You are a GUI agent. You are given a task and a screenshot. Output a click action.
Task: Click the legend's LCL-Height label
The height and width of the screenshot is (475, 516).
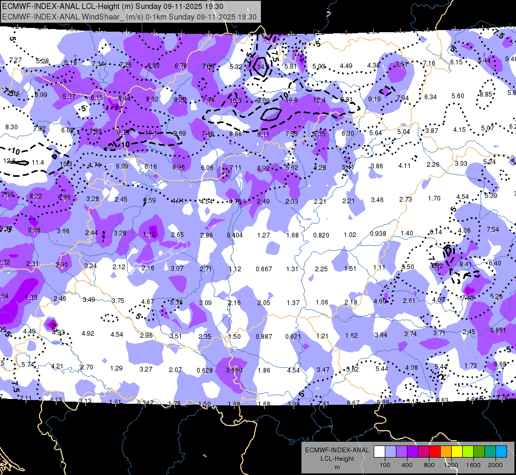click(x=337, y=459)
